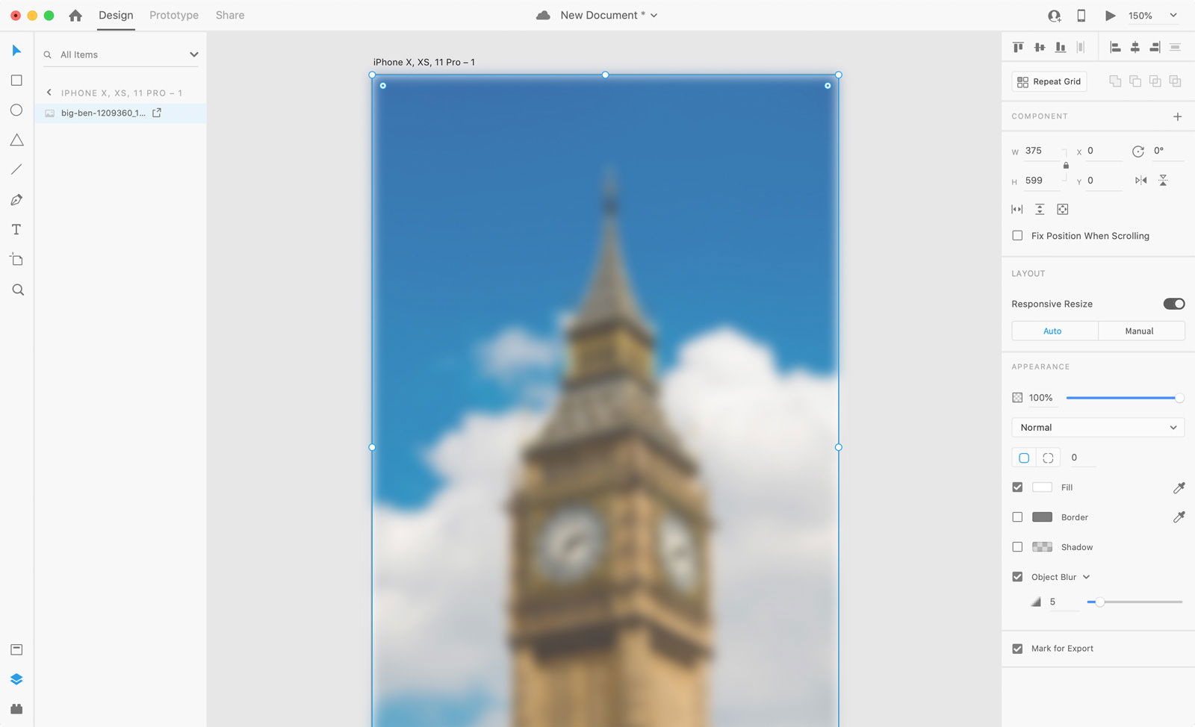1195x727 pixels.
Task: Align selected object to vertical middle
Action: click(1040, 48)
